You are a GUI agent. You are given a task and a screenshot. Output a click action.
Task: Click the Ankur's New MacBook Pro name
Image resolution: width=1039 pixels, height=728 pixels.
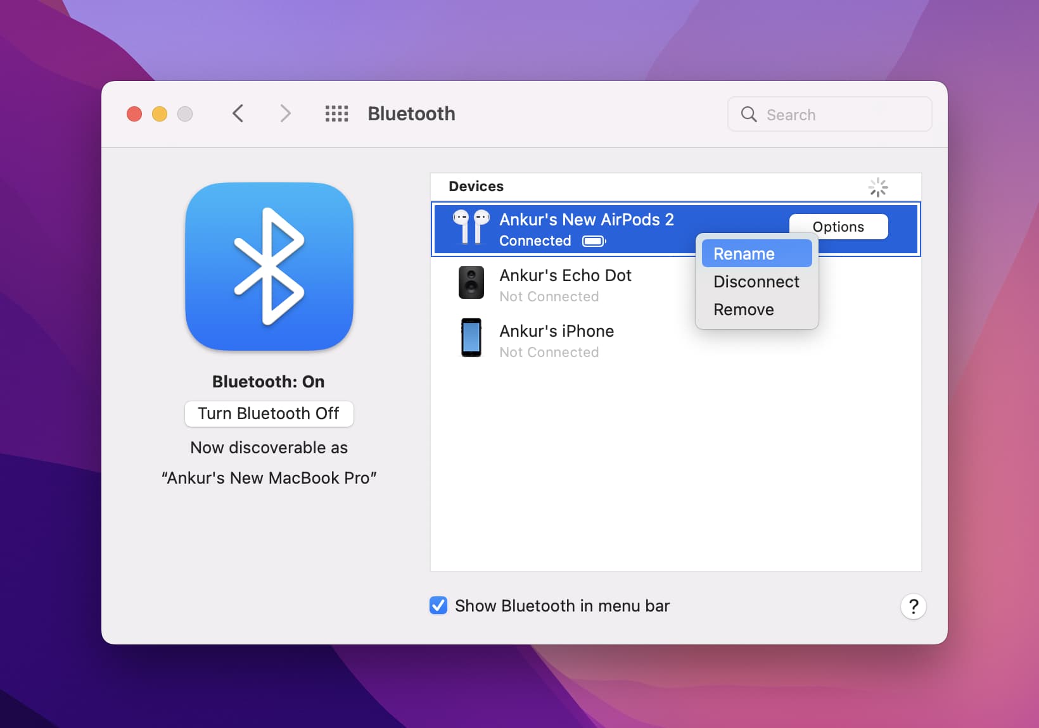point(269,478)
